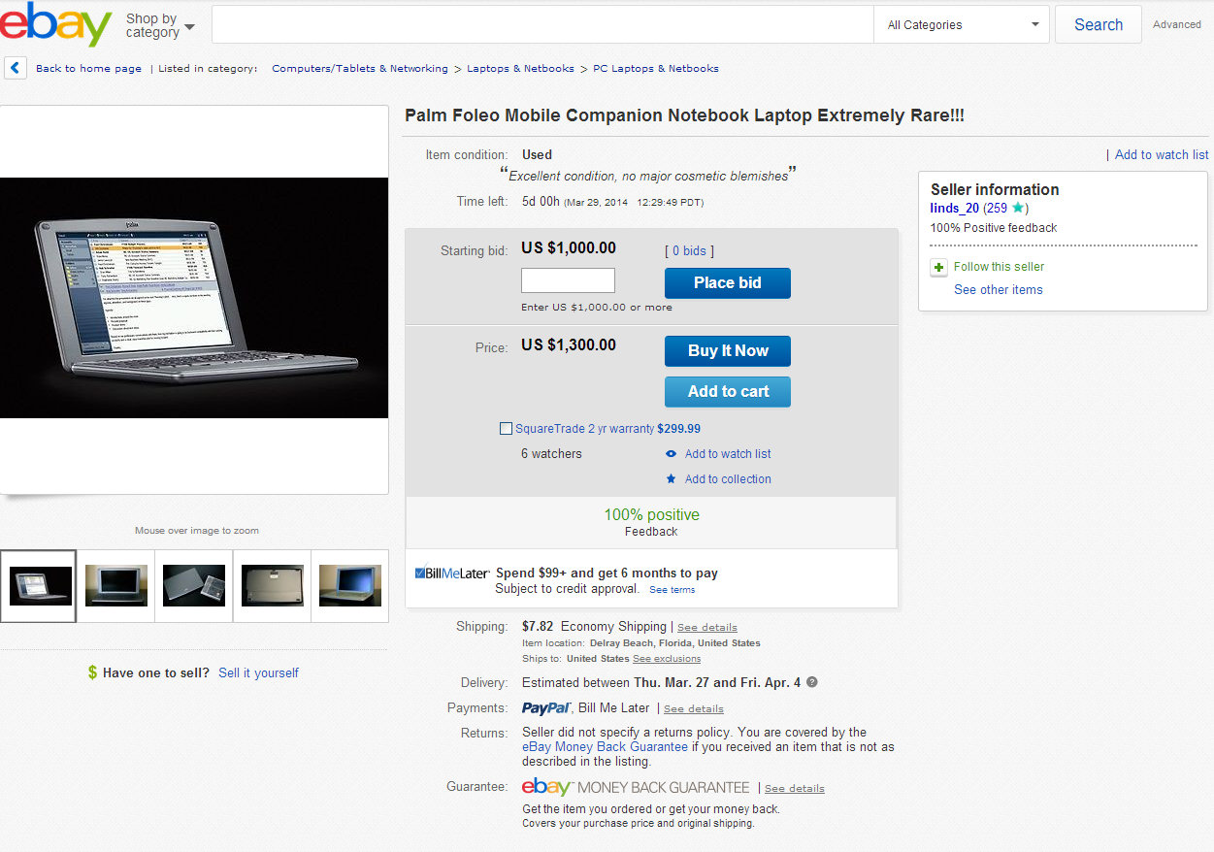
Task: Click the top-right Add to watch list link
Action: [1162, 155]
